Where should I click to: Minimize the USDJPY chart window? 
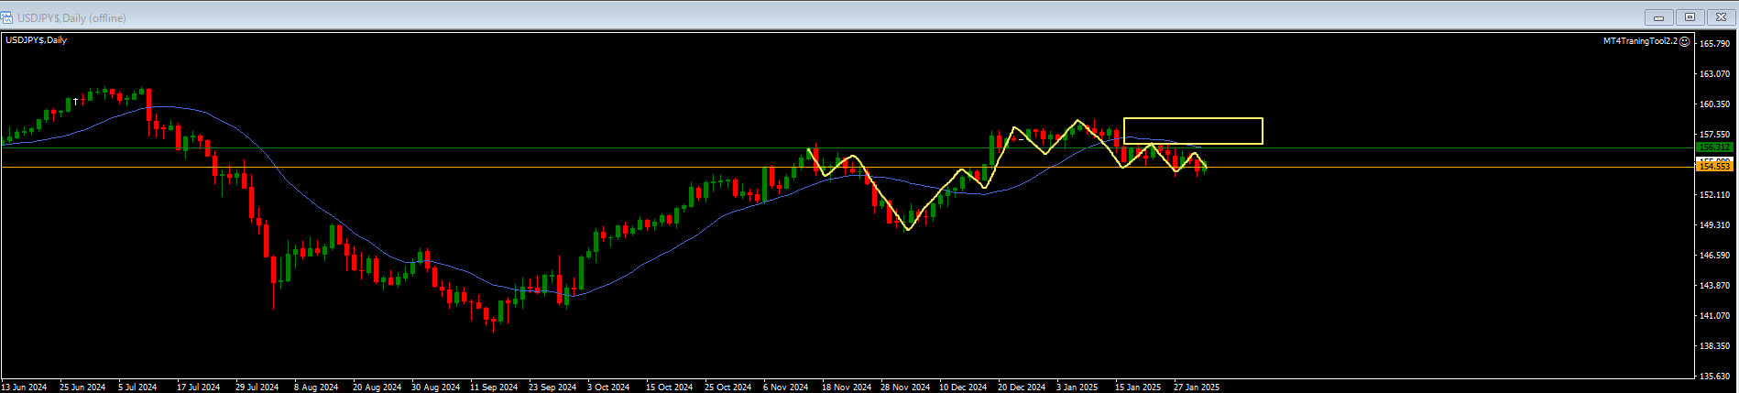(1658, 17)
